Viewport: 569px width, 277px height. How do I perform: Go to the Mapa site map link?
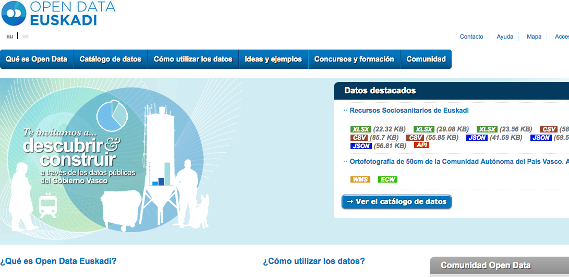point(534,37)
